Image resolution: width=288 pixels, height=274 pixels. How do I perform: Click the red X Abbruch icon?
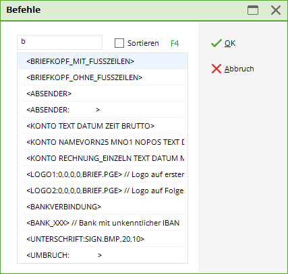pyautogui.click(x=217, y=69)
